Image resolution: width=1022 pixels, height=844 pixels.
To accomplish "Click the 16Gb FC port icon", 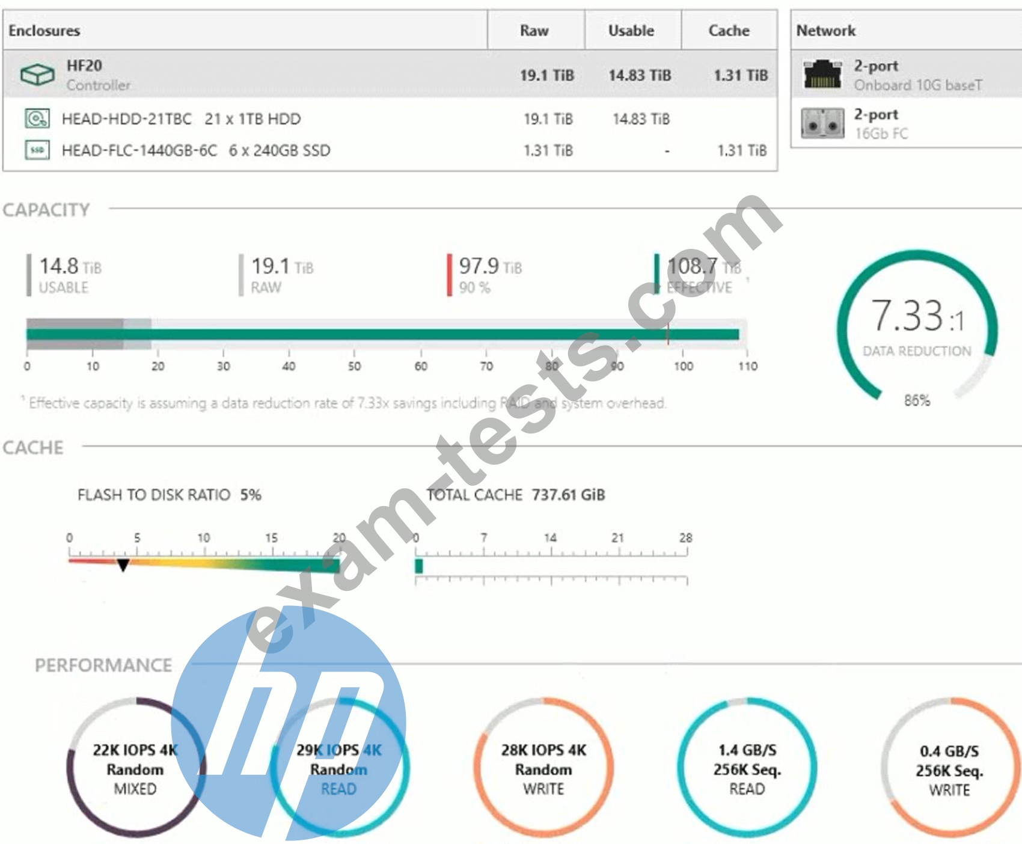I will pyautogui.click(x=822, y=123).
